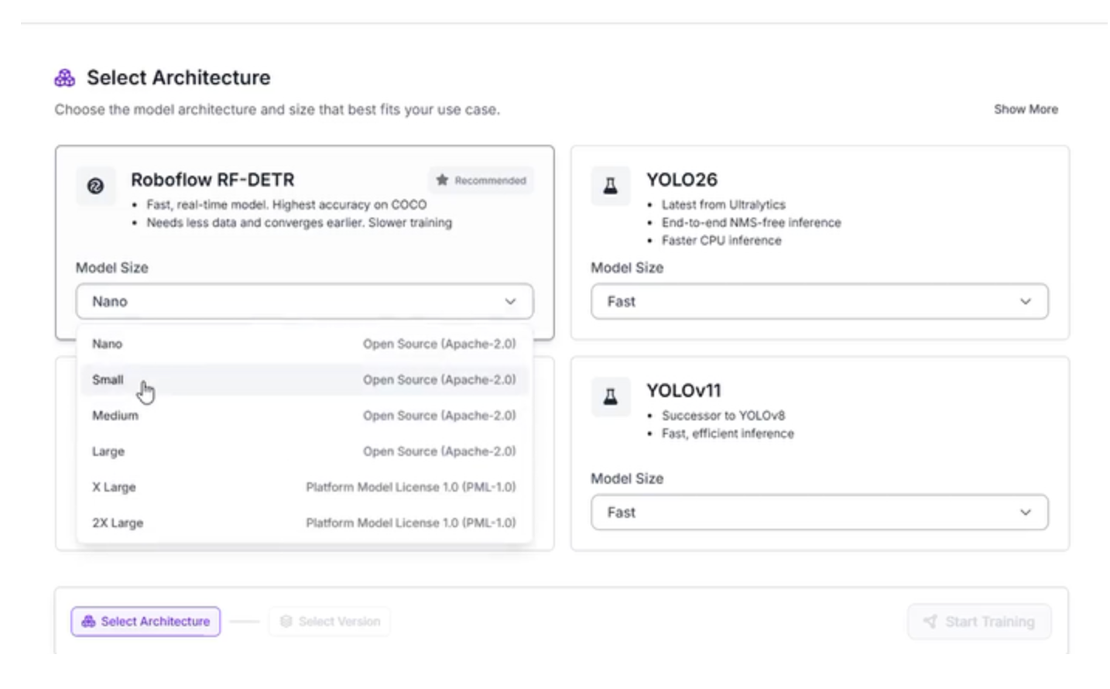The image size is (1110, 689).
Task: Click the icon on Select Architecture step button
Action: 89,622
